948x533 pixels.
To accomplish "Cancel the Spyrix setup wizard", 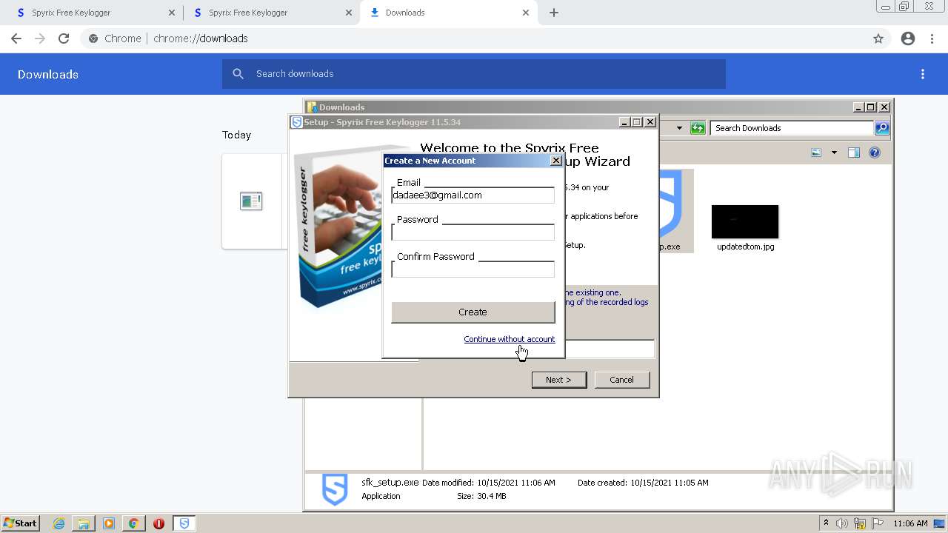I will click(x=622, y=380).
